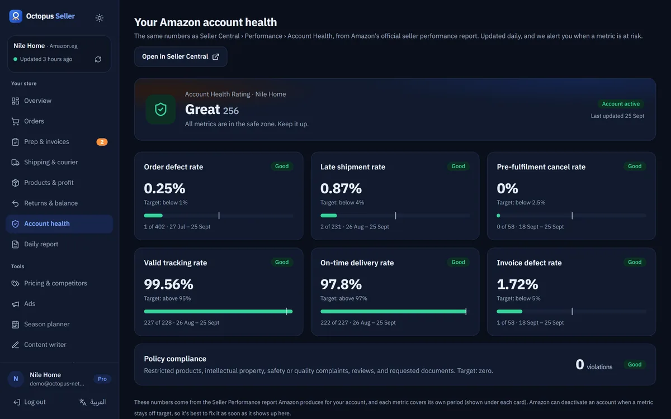Click the Good badge on Invoice defect rate
Viewport: 671px width, 419px height.
[x=635, y=262]
